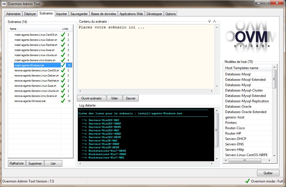Image resolution: width=286 pixels, height=187 pixels.
Task: Click green checkmark beside remove-agents-Servers-Linux-Suse.sh
Action: (63, 86)
